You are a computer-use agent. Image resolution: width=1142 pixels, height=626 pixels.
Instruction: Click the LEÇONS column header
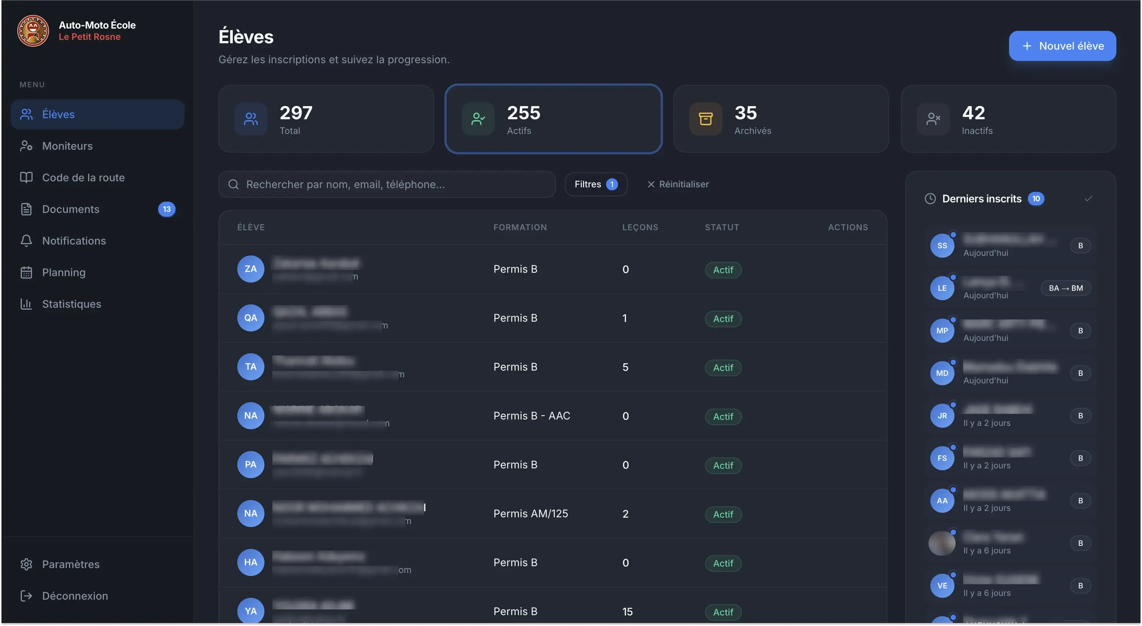[640, 227]
